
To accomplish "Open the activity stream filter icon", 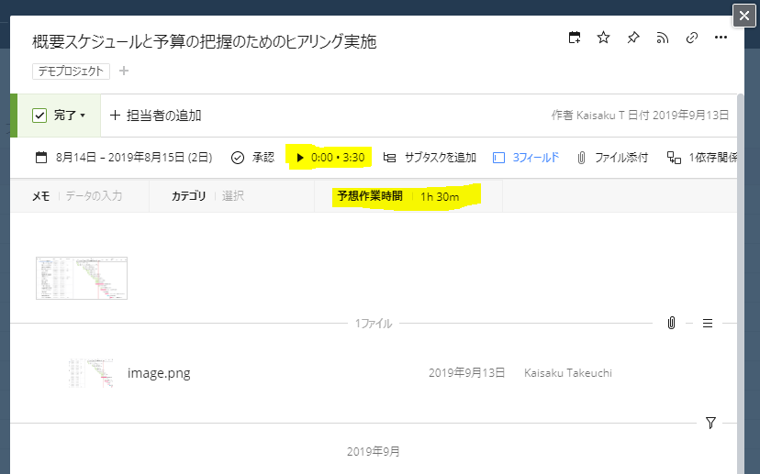I will click(710, 423).
